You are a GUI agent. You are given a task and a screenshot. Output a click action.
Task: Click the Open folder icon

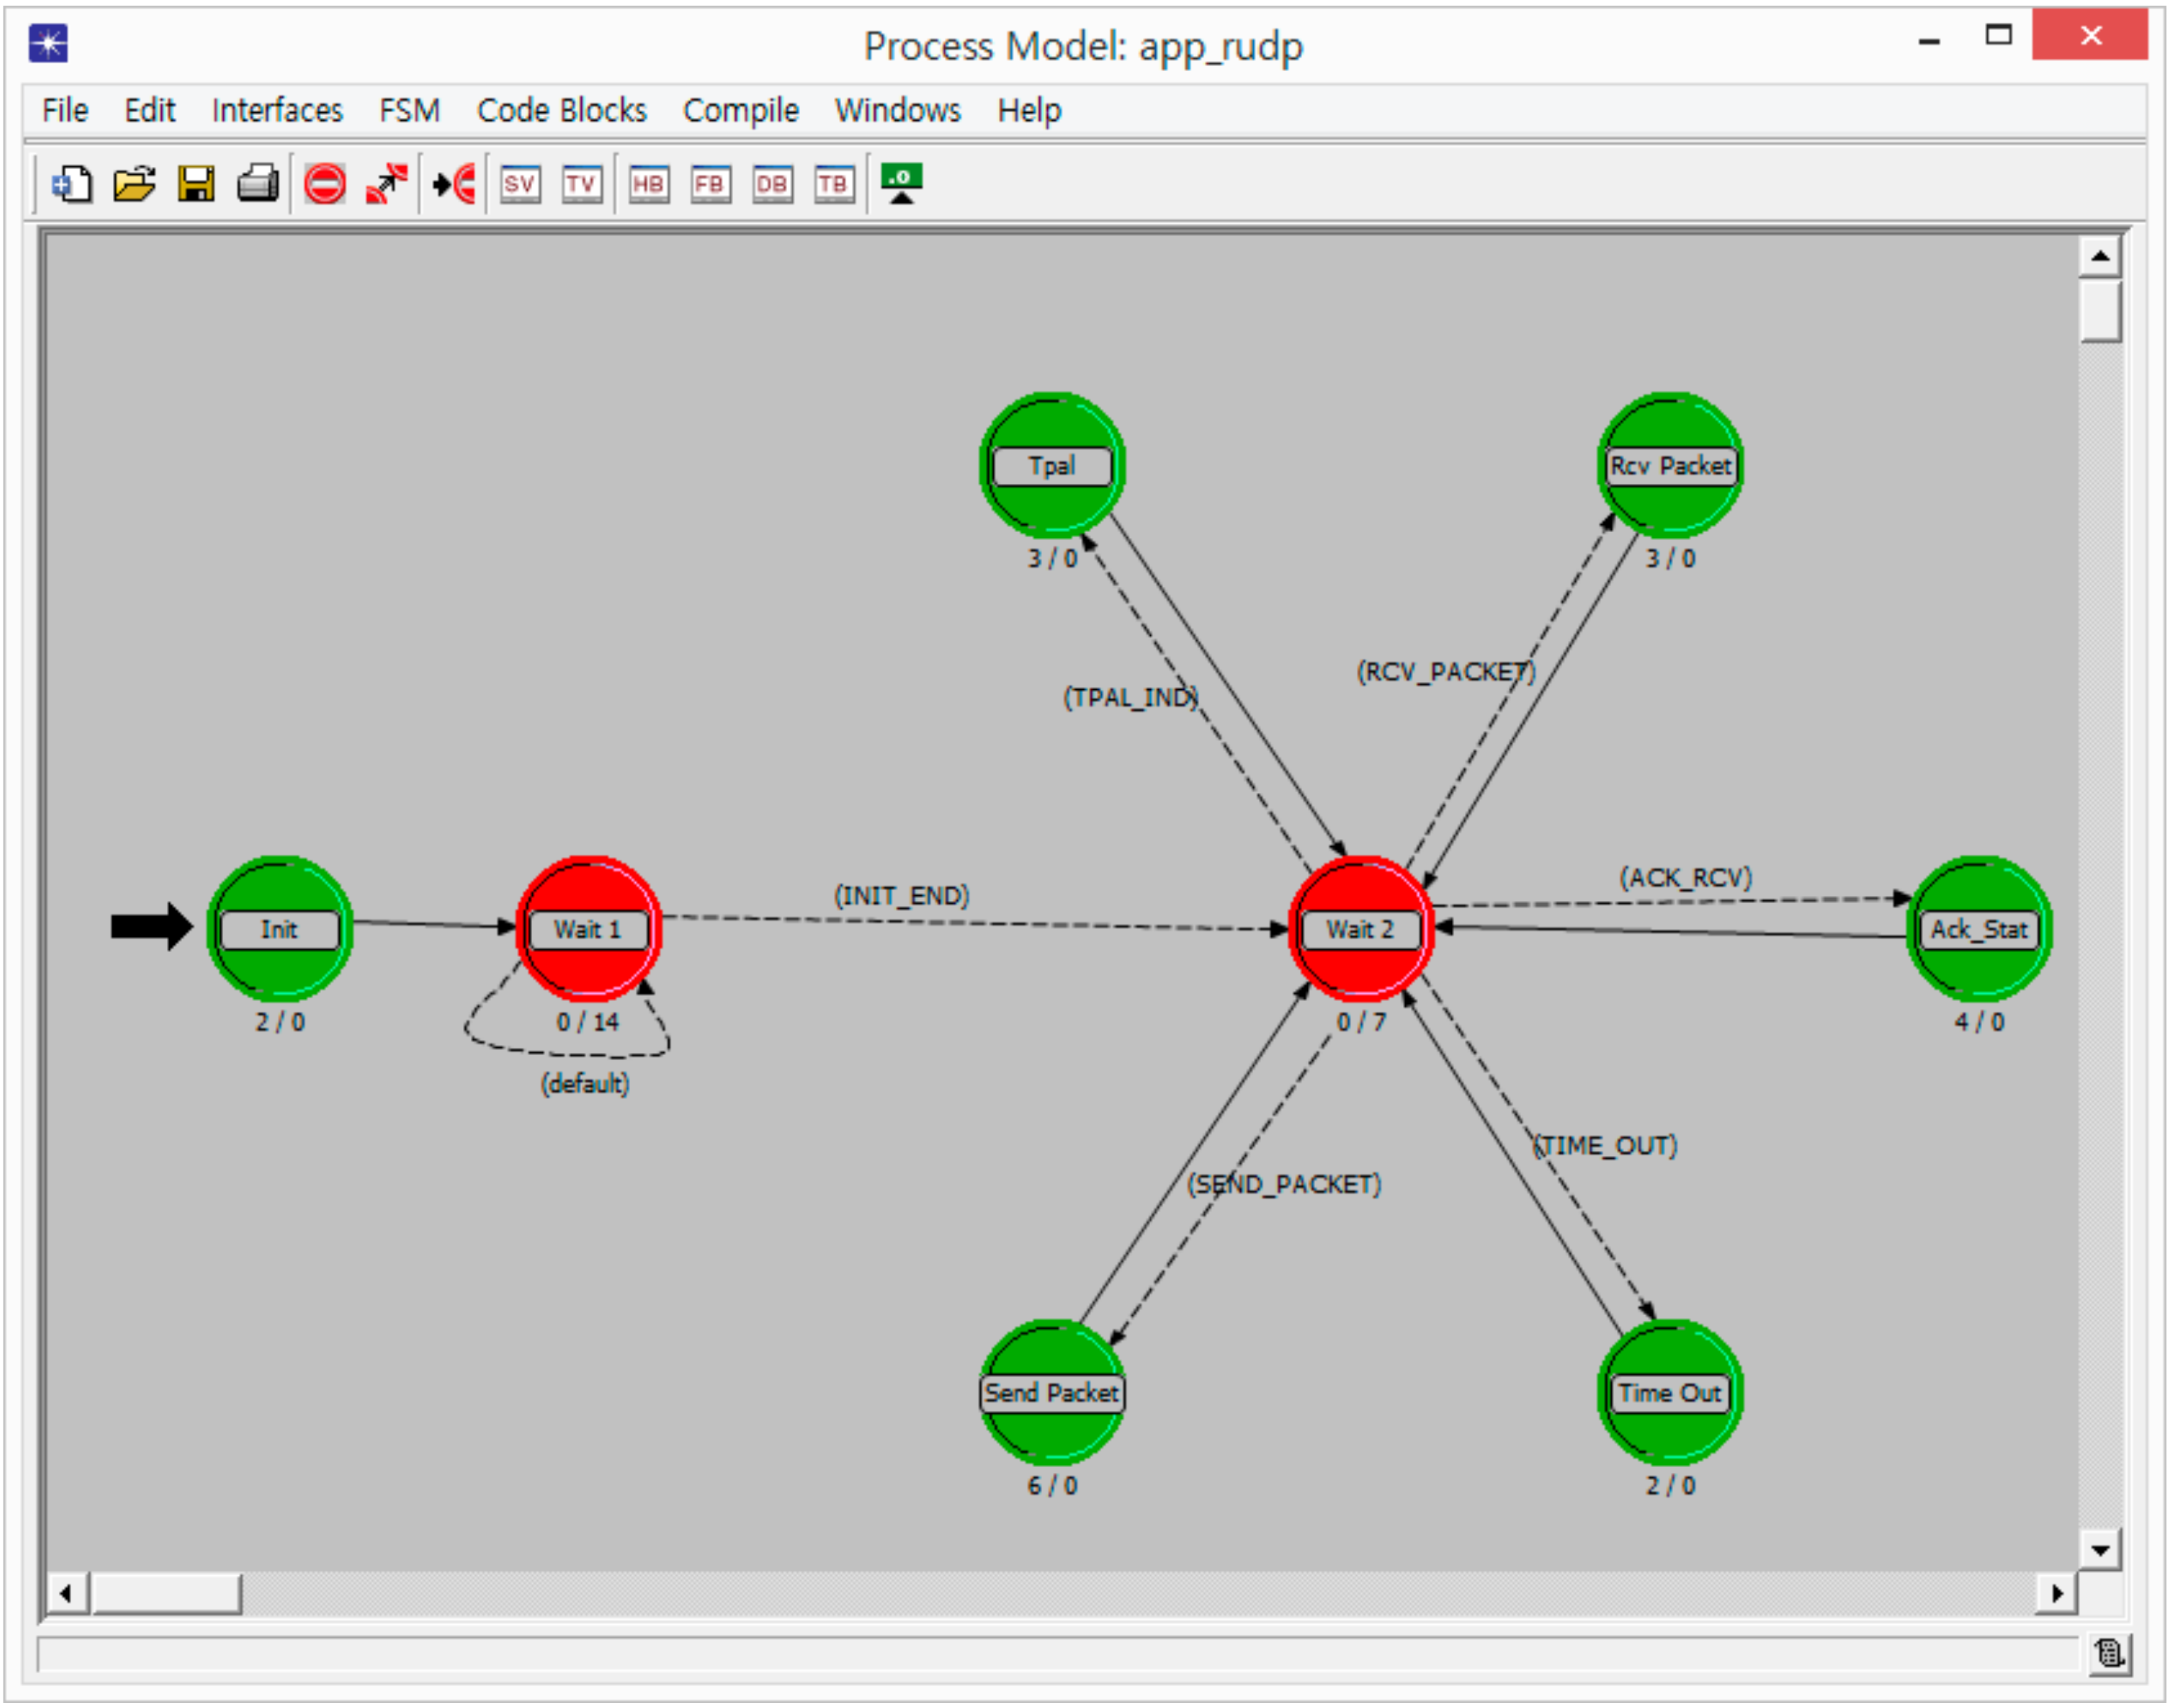pyautogui.click(x=134, y=184)
